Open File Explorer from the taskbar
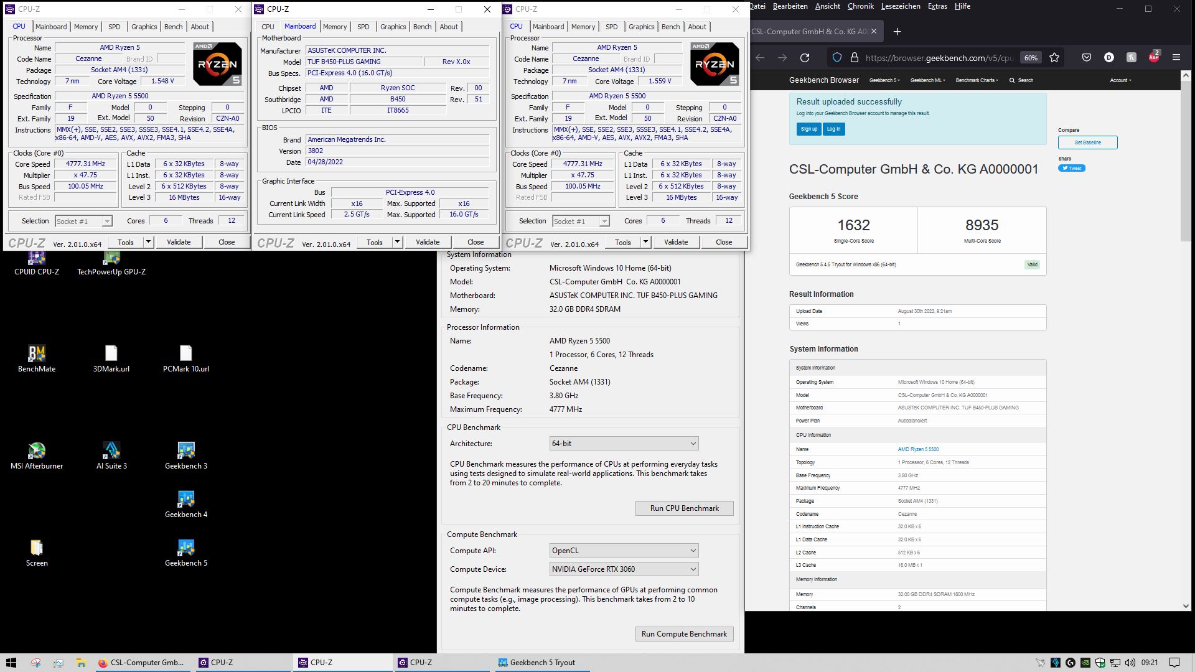1195x672 pixels. point(81,663)
